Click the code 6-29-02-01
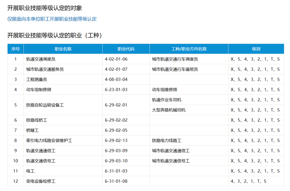 pyautogui.click(x=116, y=105)
